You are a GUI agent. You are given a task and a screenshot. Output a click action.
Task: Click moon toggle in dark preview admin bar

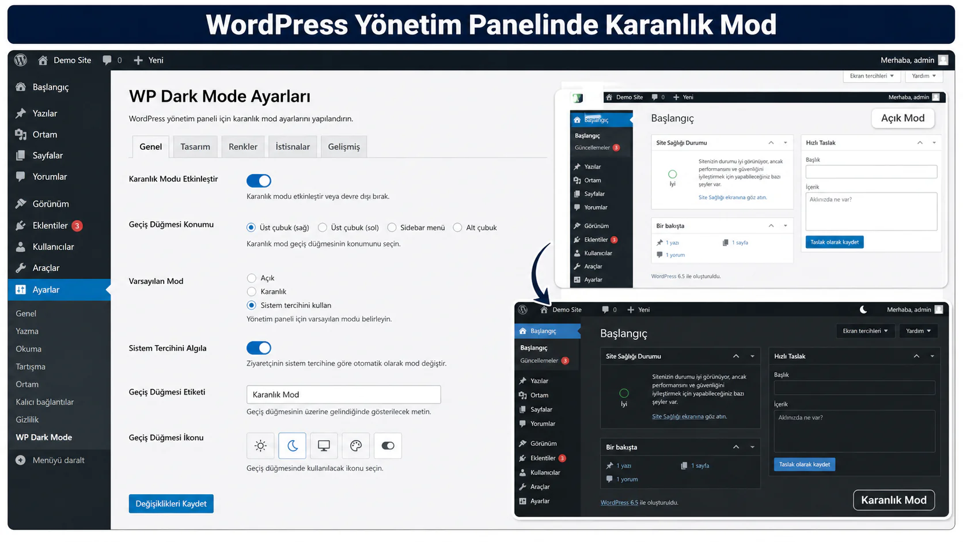(863, 310)
